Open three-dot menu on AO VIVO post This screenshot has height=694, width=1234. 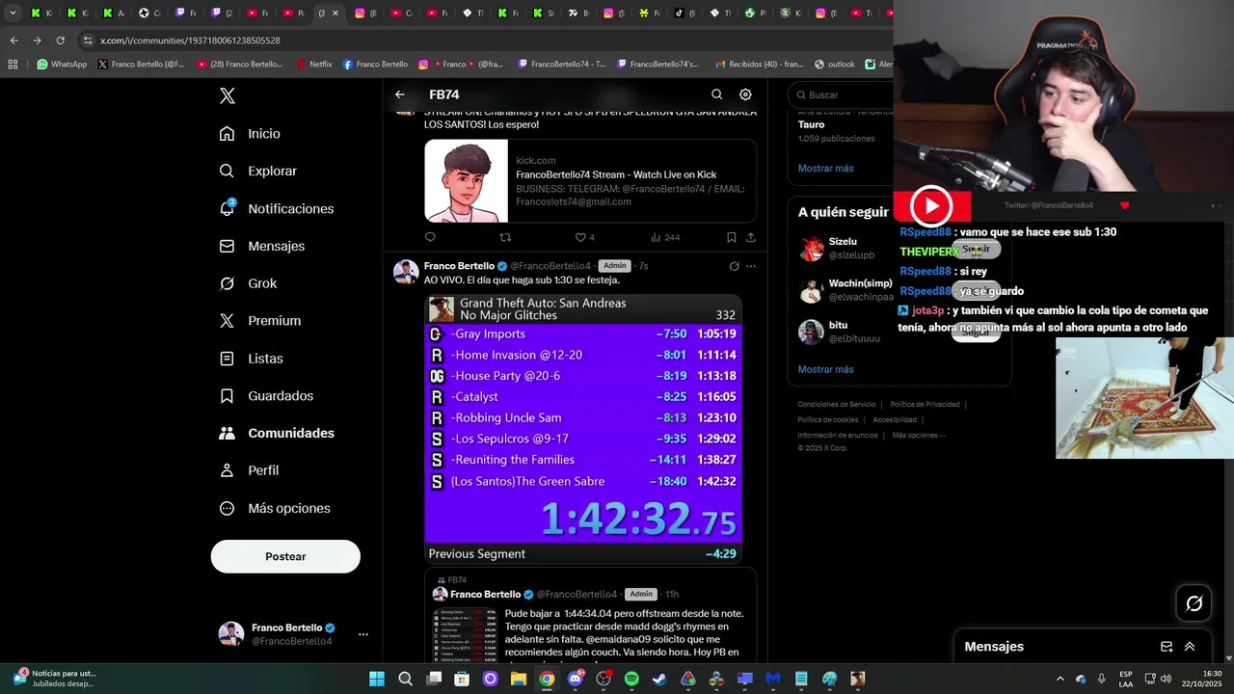tap(751, 266)
